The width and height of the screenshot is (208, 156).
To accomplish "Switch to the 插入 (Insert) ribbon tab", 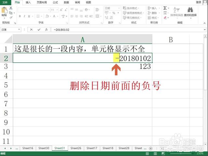I will pyautogui.click(x=28, y=2).
